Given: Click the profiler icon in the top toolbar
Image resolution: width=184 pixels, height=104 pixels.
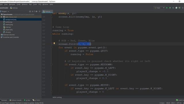Looking at the screenshot, I should coord(176,8).
